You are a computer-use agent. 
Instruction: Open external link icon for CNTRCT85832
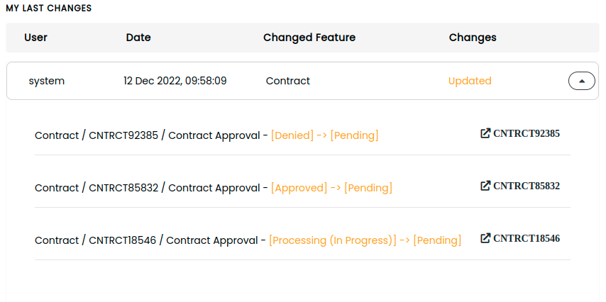coord(485,186)
